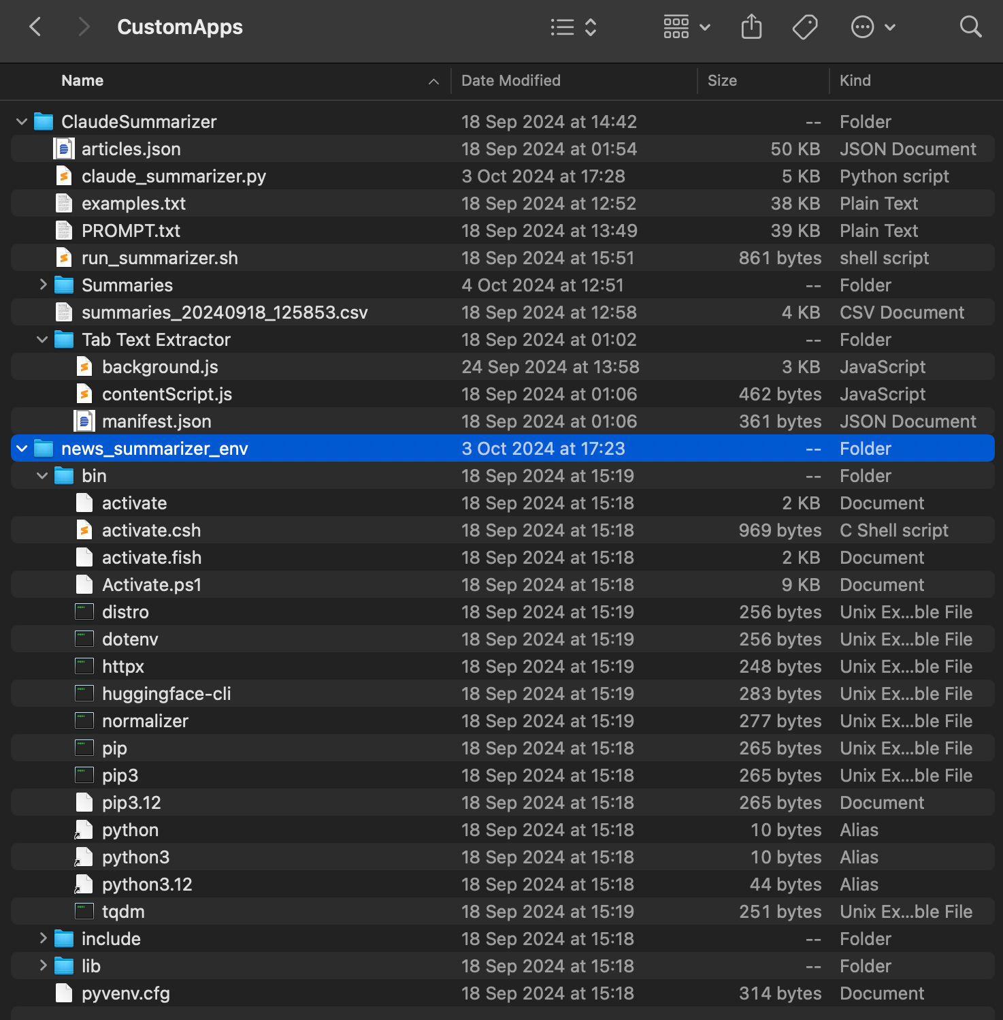This screenshot has width=1003, height=1020.
Task: Click the '50 KB' size value
Action: (795, 149)
